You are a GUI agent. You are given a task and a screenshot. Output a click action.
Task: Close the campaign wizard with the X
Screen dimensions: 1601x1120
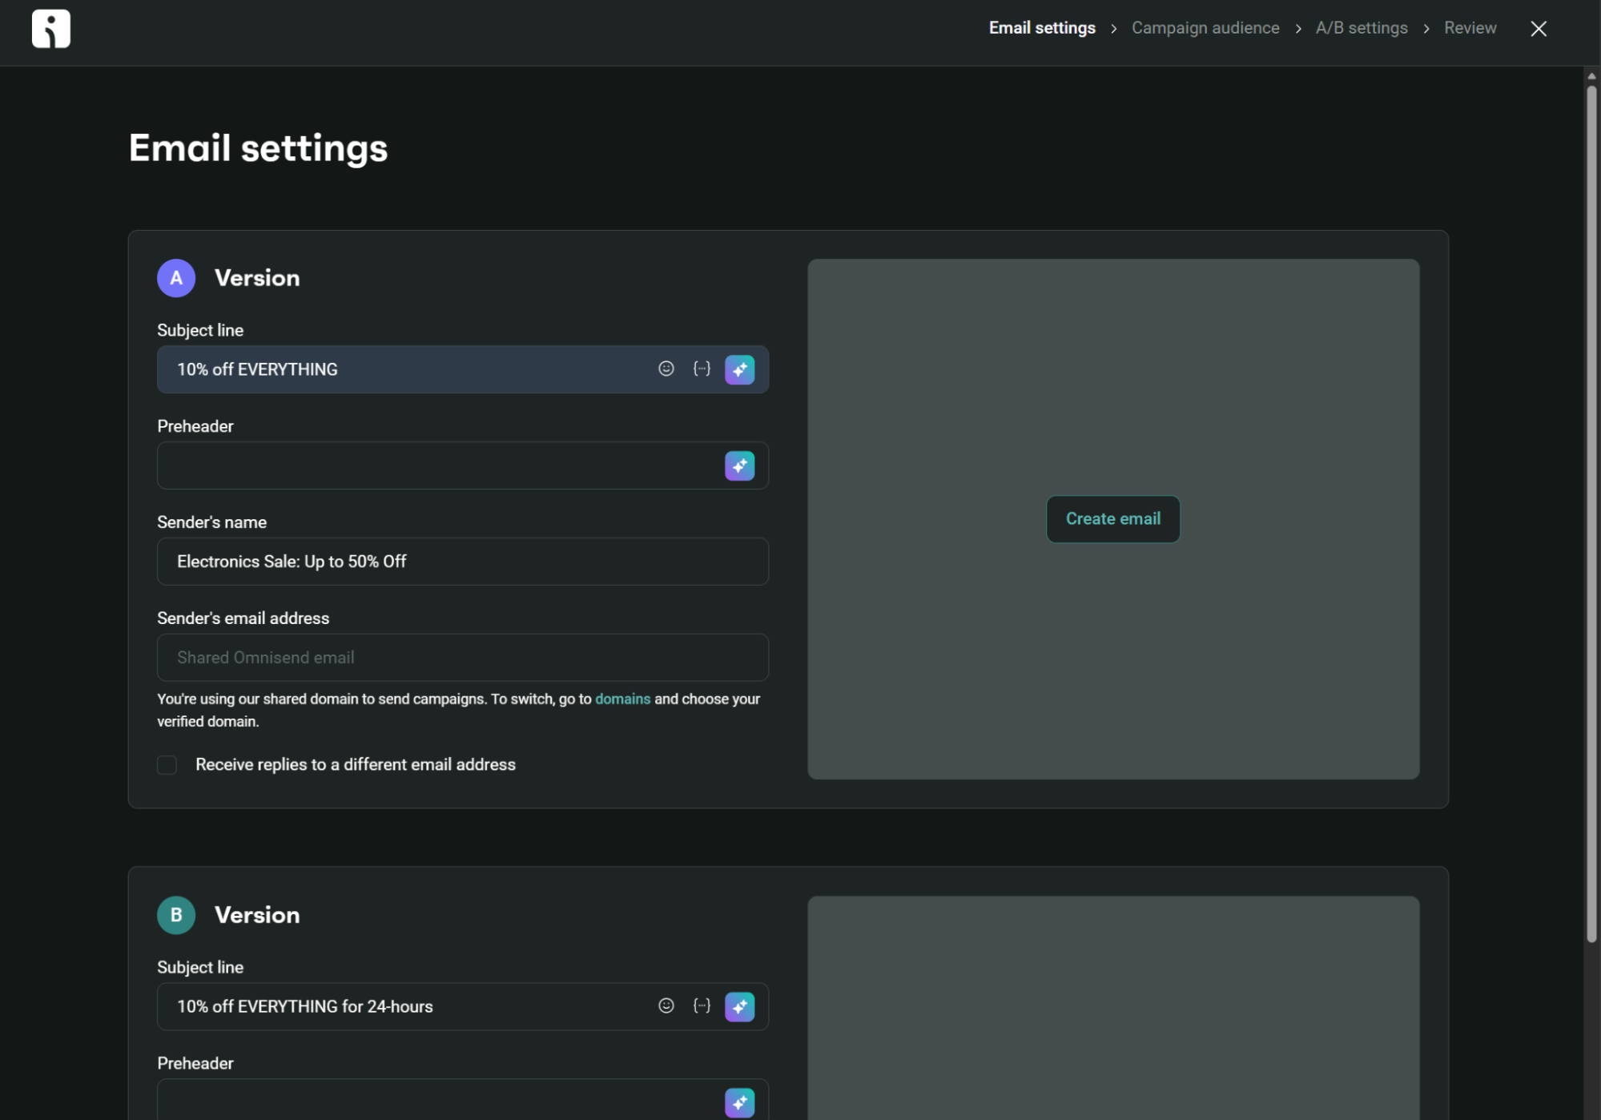coord(1539,29)
